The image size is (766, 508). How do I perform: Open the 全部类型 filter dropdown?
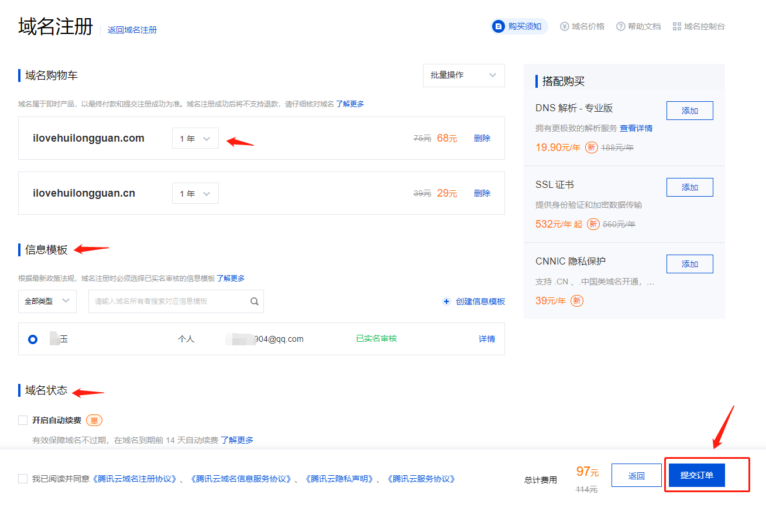47,301
